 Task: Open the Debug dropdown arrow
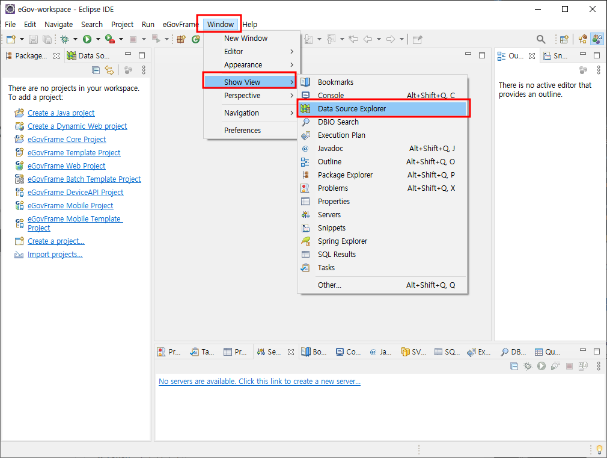[75, 39]
